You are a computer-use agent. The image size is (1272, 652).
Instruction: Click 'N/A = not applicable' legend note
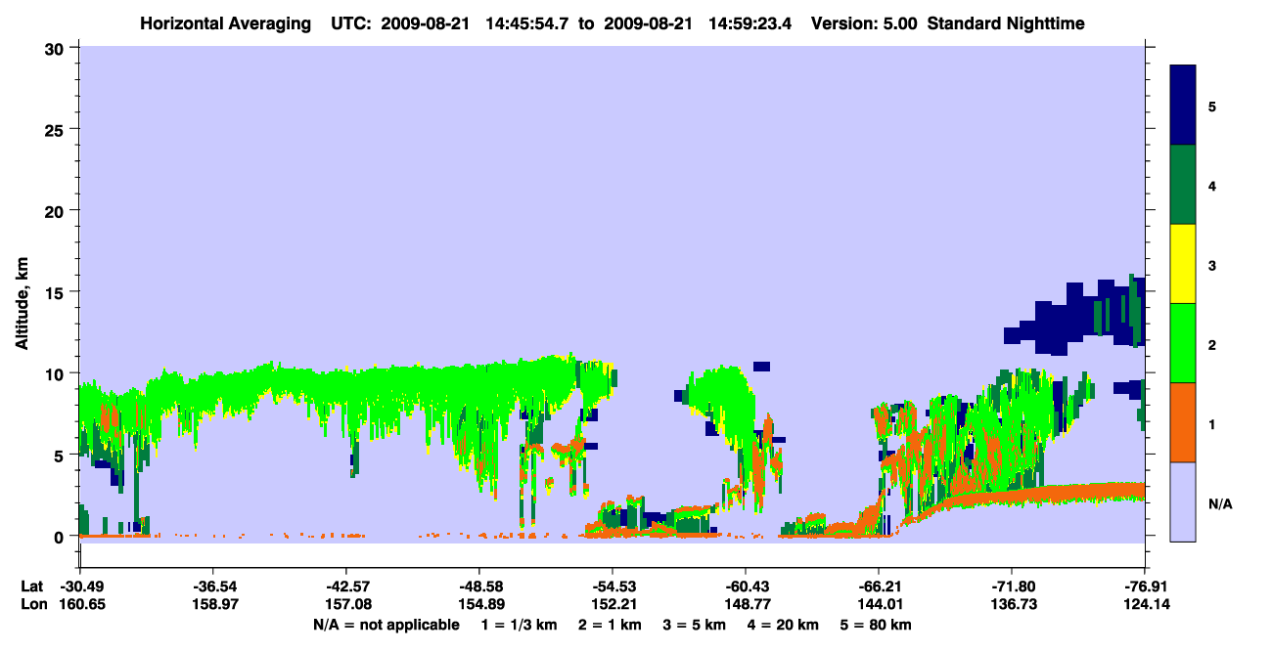click(x=386, y=624)
